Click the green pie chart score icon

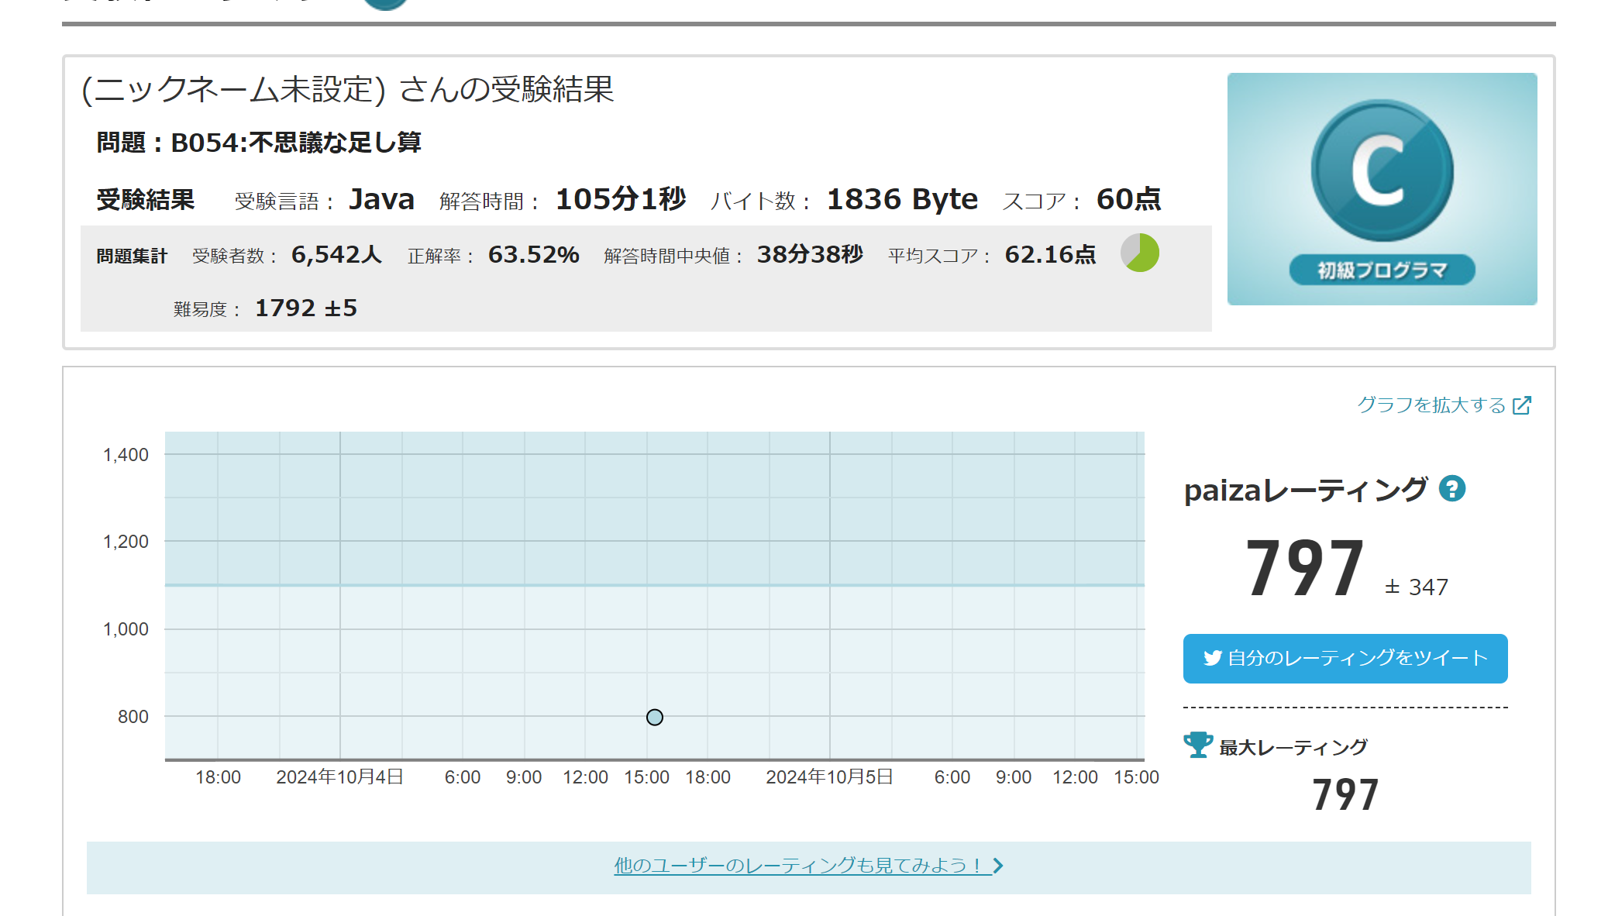click(1140, 253)
